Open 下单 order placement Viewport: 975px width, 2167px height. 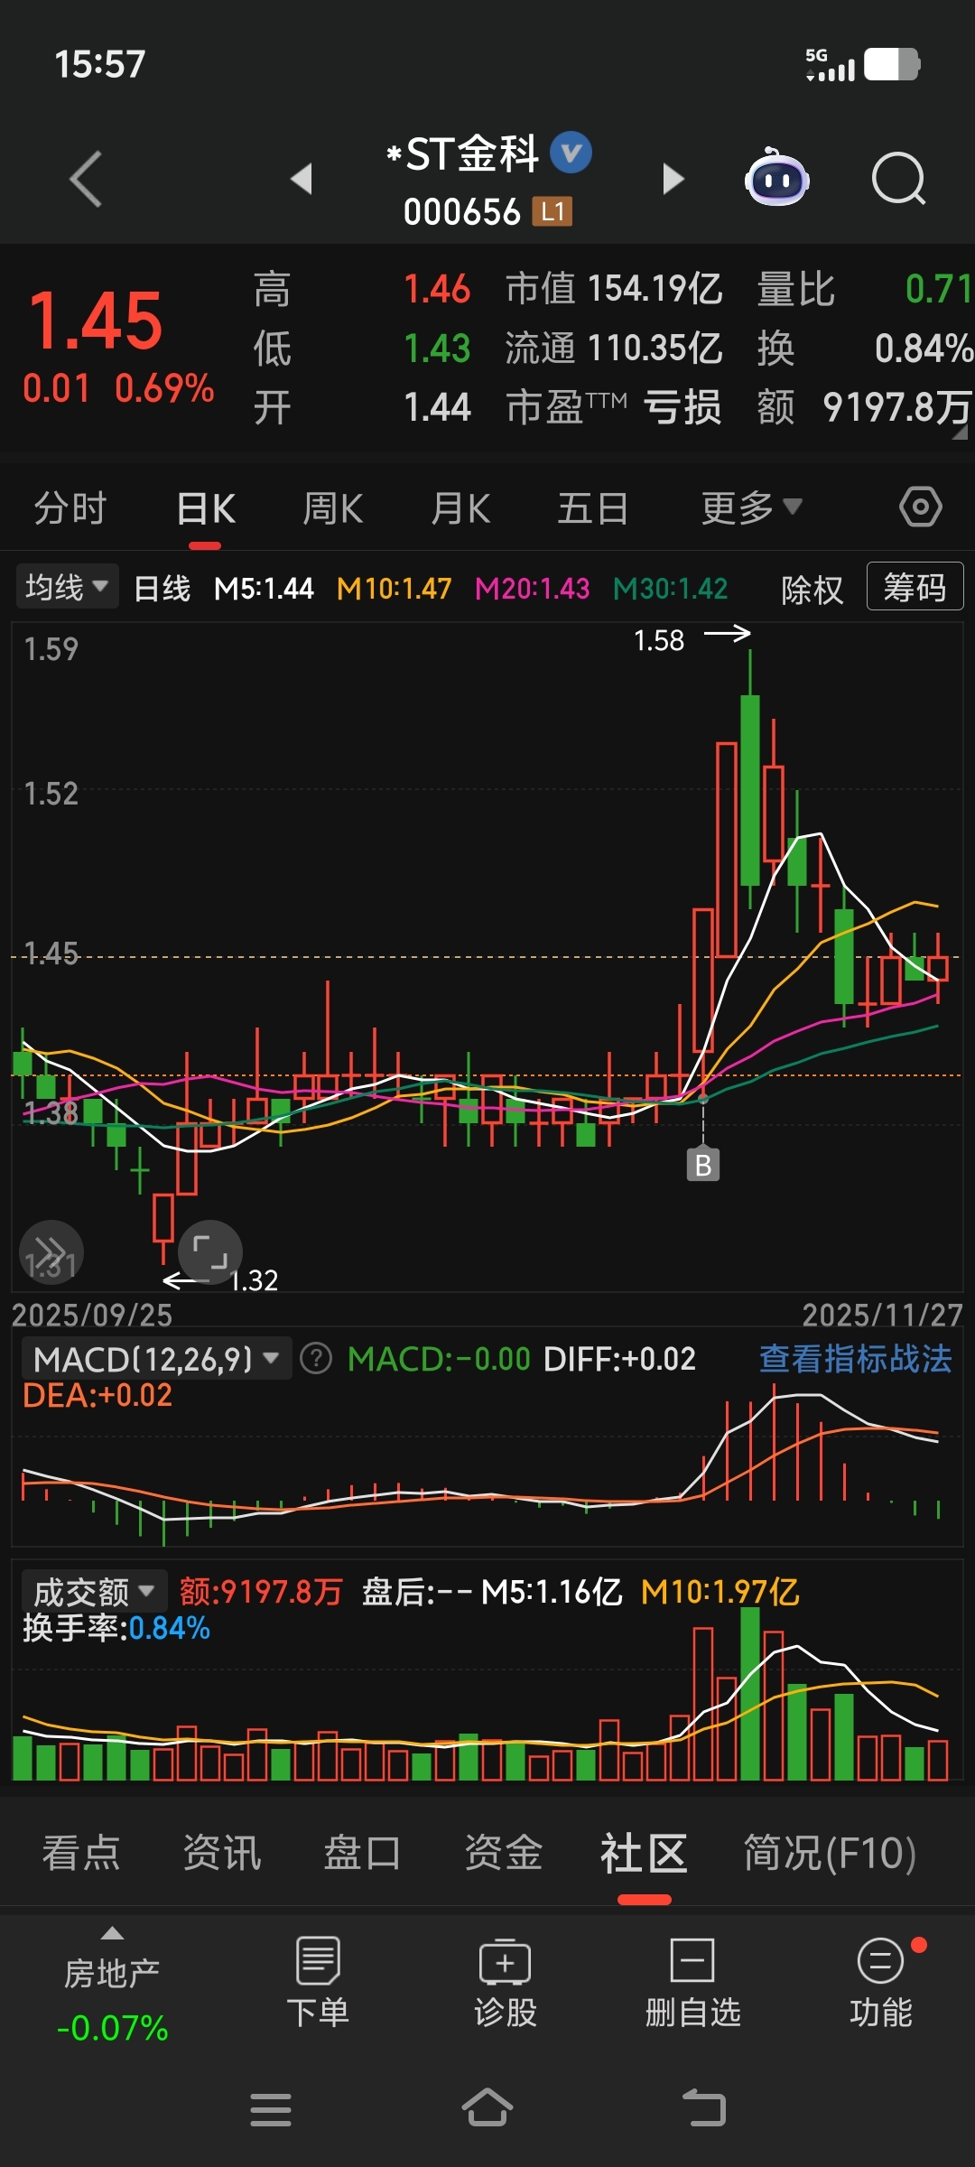pyautogui.click(x=318, y=1983)
